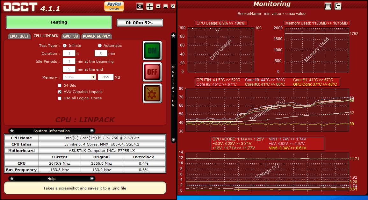Click the CPU Infos Lynnfield cell
368x200 pixels.
pyautogui.click(x=102, y=144)
